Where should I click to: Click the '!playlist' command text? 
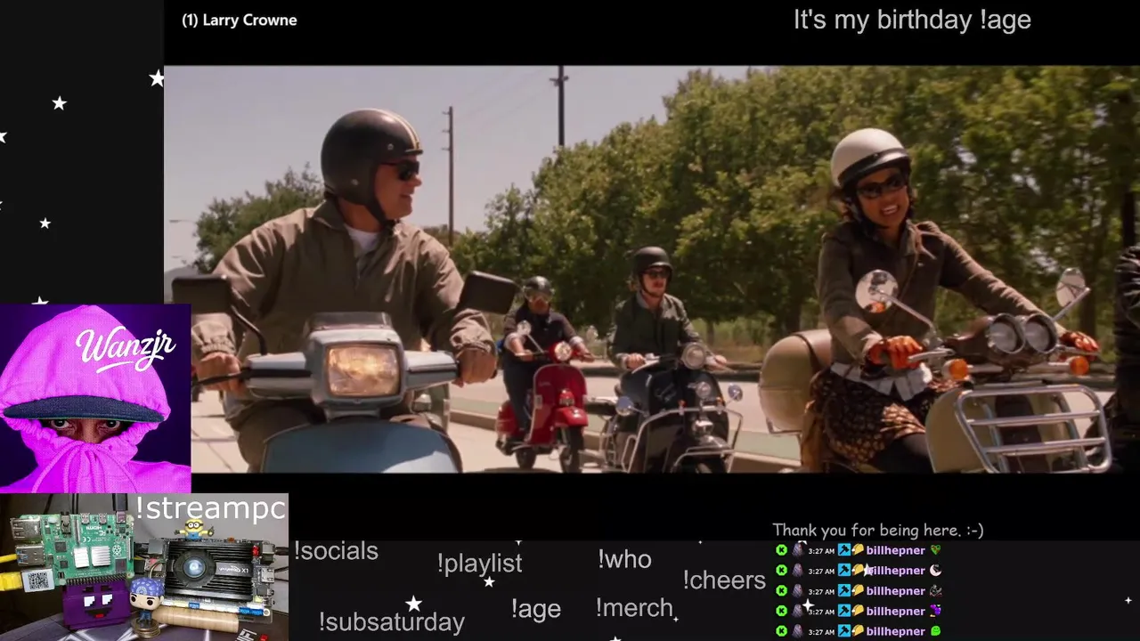point(479,564)
